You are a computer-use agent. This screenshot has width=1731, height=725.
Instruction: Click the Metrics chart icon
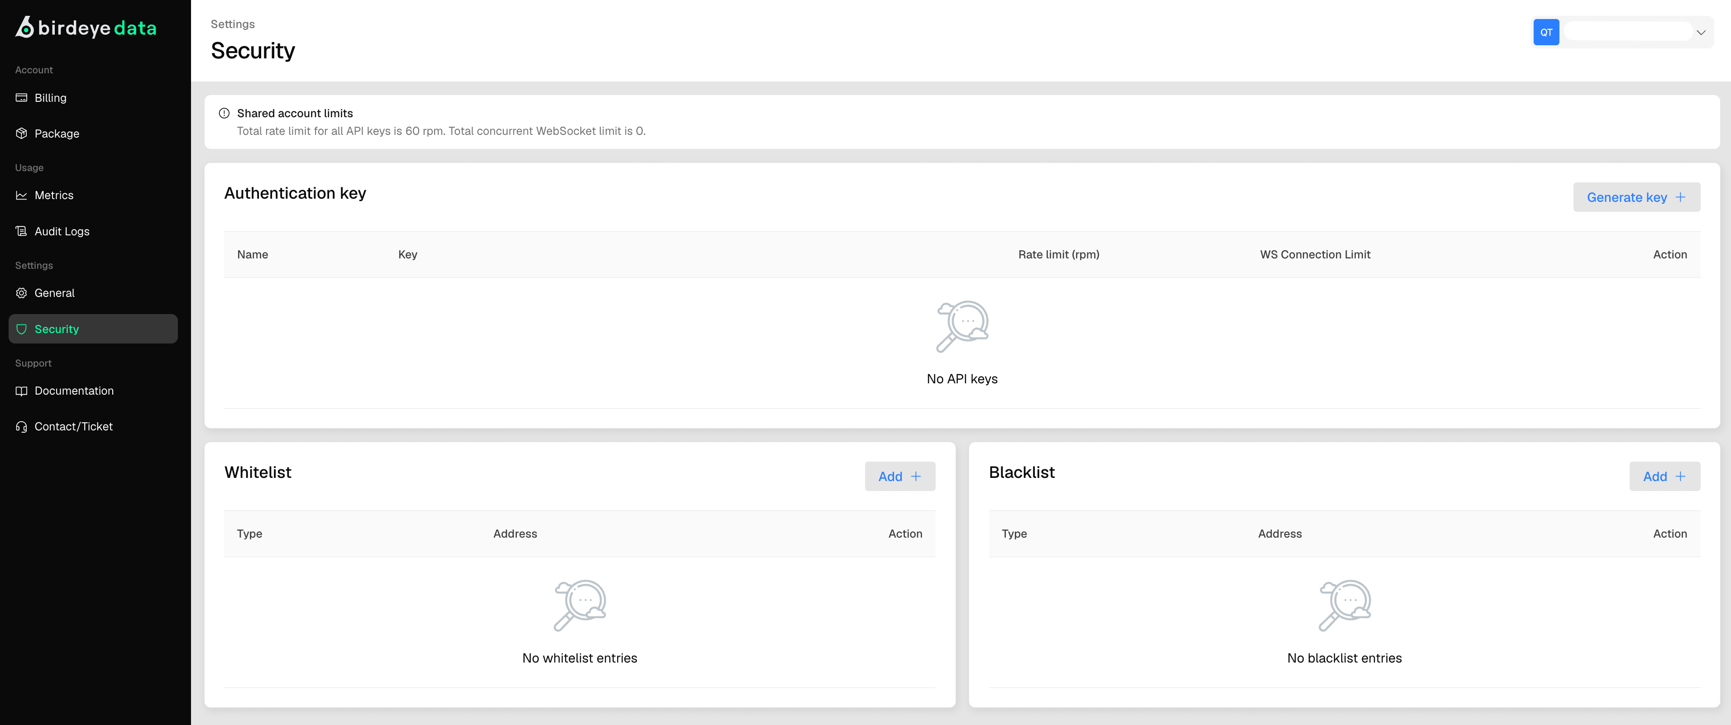coord(22,195)
